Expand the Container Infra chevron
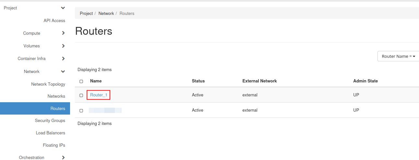The image size is (419, 160). (x=63, y=59)
